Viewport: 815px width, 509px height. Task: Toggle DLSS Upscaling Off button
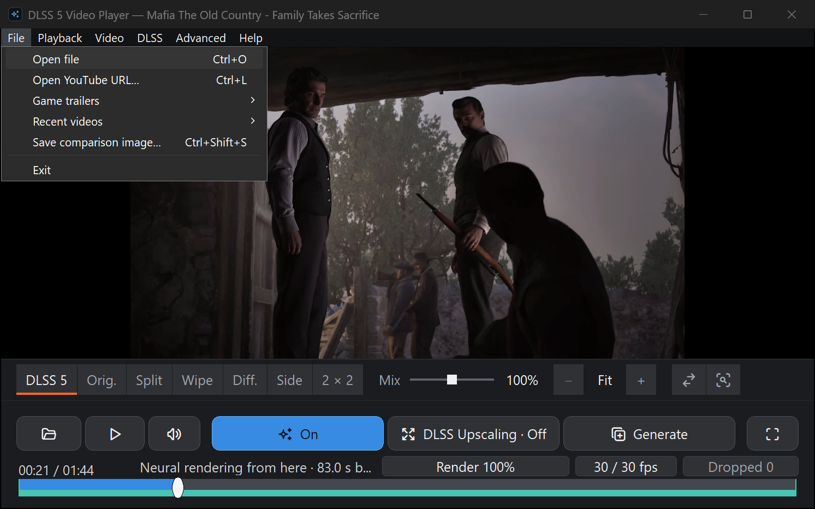pos(473,434)
